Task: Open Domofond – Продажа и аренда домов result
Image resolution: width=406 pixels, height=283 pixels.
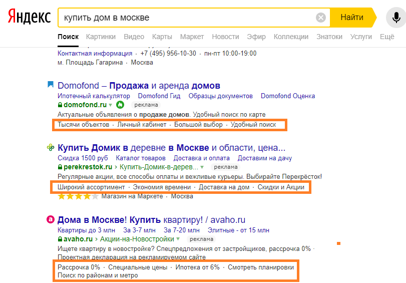Action: [139, 86]
